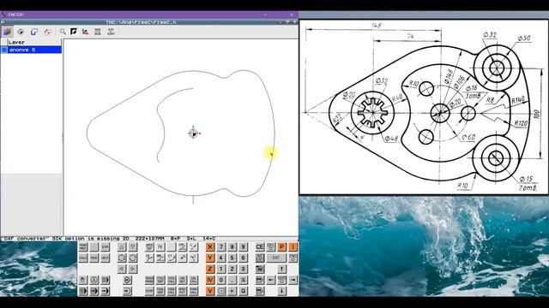Click the circular path C key
Image resolution: width=549 pixels, height=308 pixels.
point(194,258)
